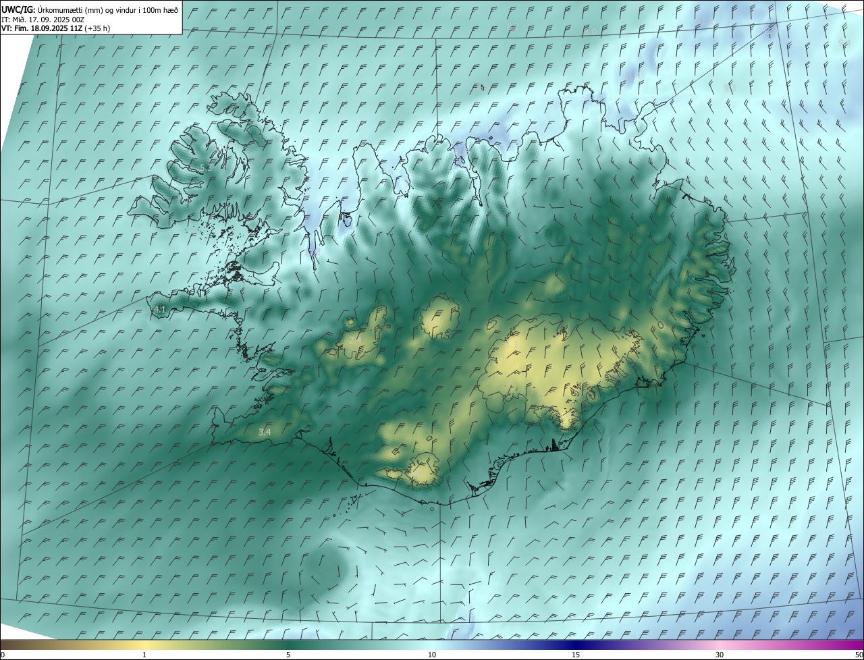Click the 4.1 value on Snæfellsnes peninsula
Viewport: 864px width, 660px height.
tap(160, 309)
